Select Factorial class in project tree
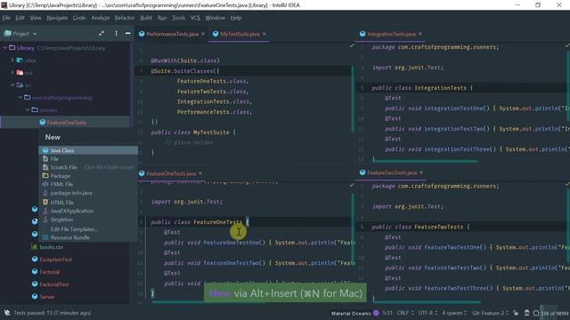 coord(50,272)
